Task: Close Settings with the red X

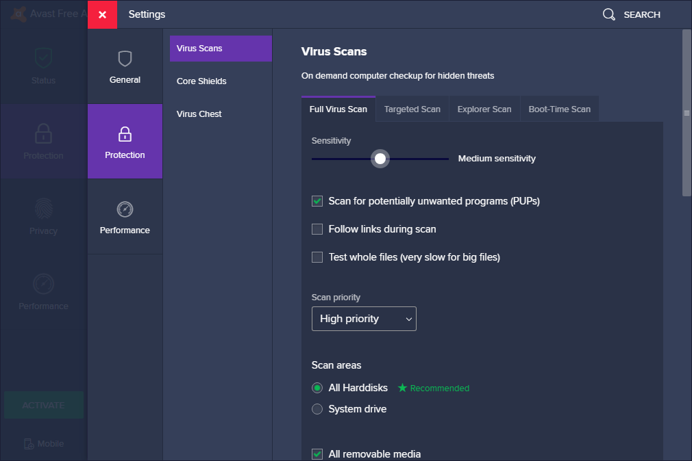Action: [102, 14]
